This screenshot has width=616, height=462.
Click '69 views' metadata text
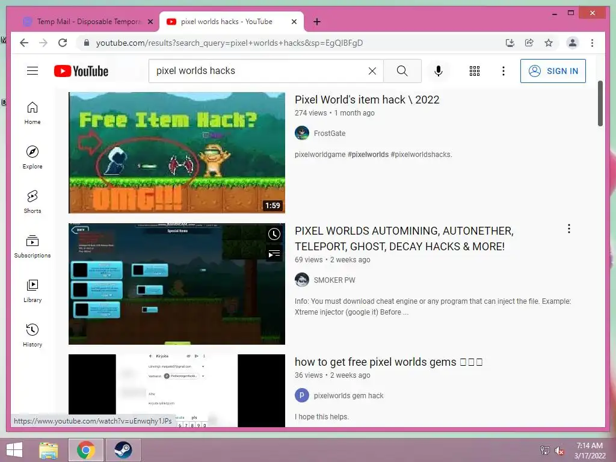[309, 260]
